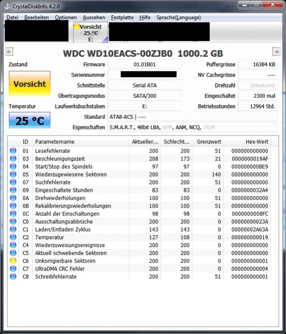Click the Schlecht value 173

click(185, 159)
